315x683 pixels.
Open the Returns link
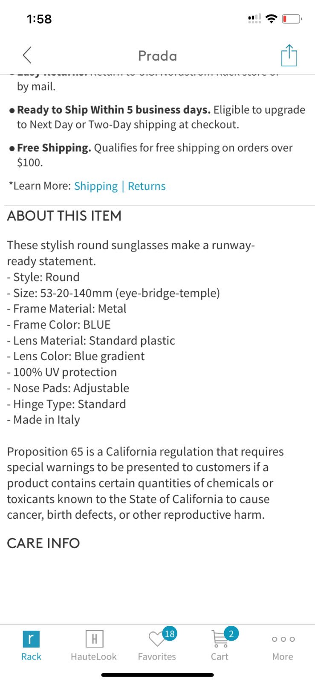click(x=147, y=186)
